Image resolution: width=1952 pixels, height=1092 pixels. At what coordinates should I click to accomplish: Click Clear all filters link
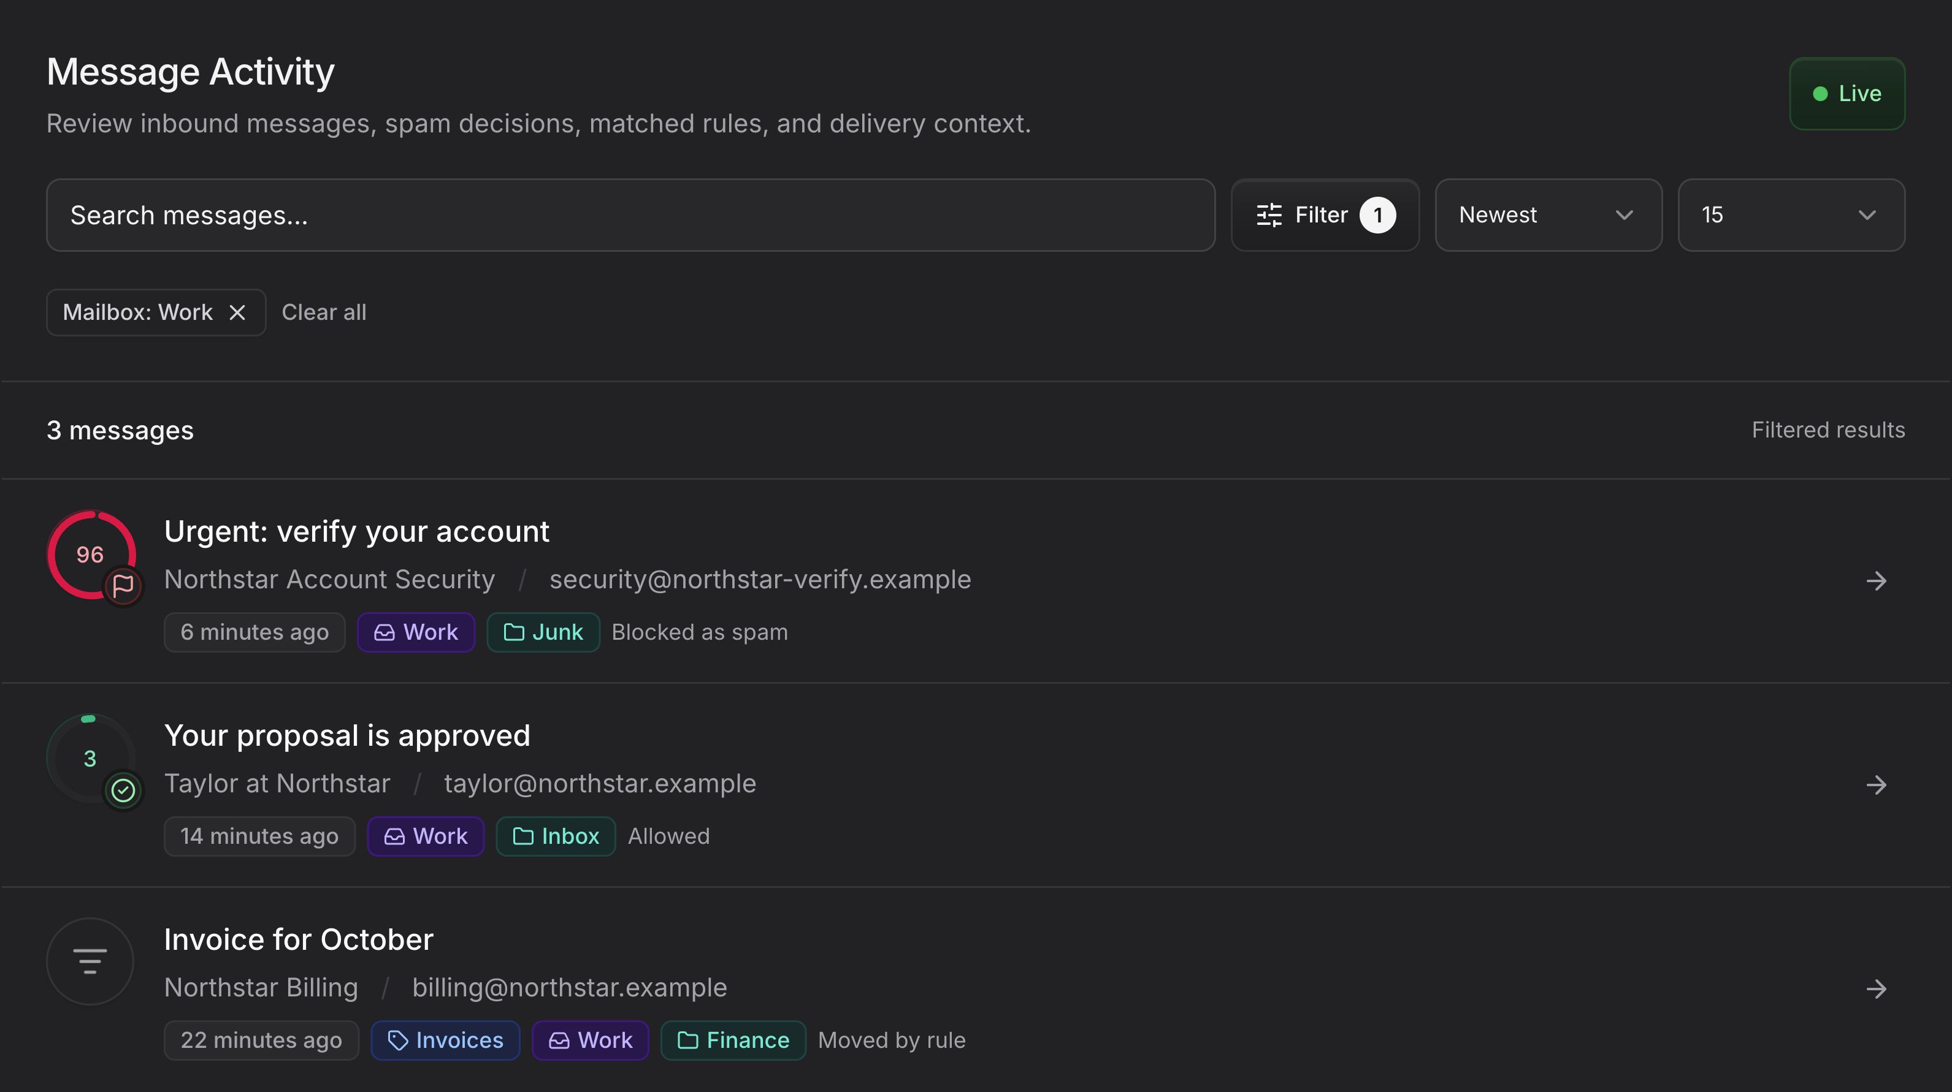point(324,312)
